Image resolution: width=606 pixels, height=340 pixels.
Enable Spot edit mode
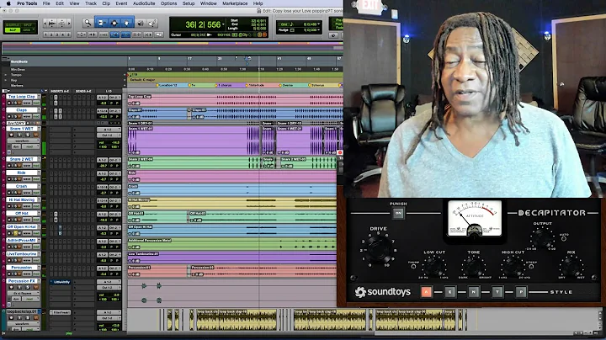coord(28,25)
